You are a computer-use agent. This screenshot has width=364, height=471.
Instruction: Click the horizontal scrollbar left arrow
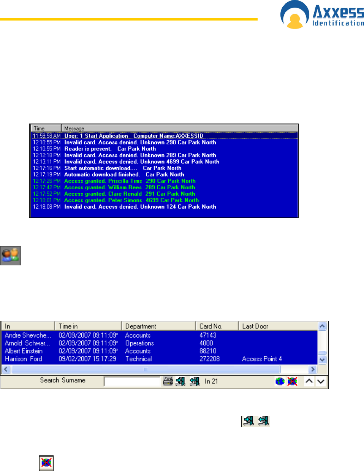tap(6, 369)
